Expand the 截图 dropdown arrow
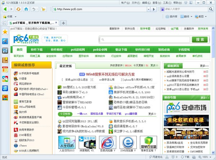This screenshot has height=160, width=216. (x=206, y=17)
